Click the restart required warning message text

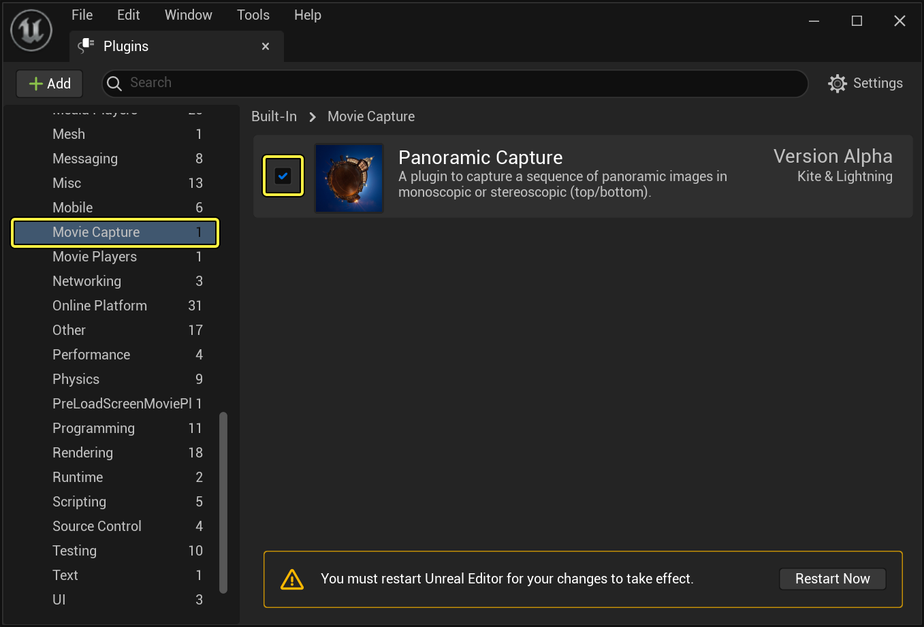click(507, 579)
